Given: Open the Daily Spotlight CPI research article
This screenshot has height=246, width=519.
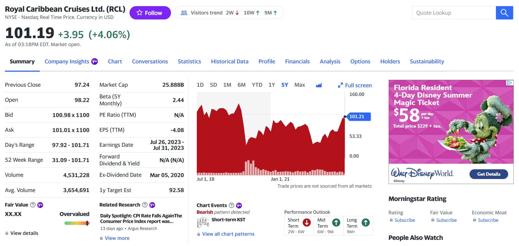Looking at the screenshot, I should tap(141, 218).
